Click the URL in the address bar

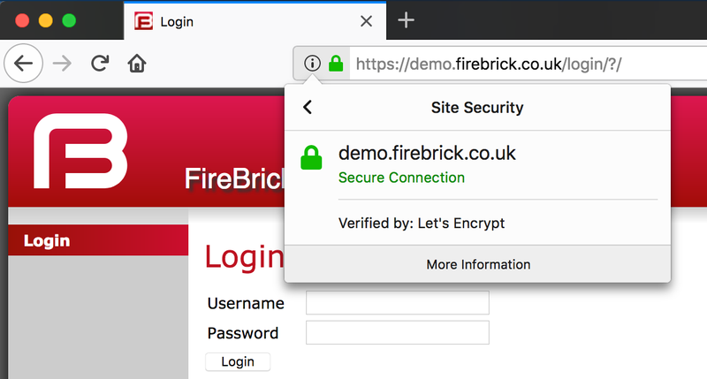489,64
